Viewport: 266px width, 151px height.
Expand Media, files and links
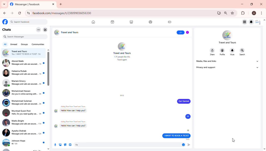[227, 61]
